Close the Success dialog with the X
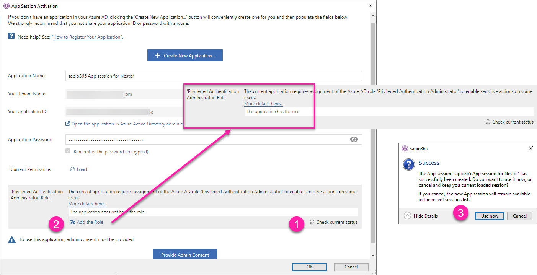The image size is (537, 275). click(x=530, y=148)
